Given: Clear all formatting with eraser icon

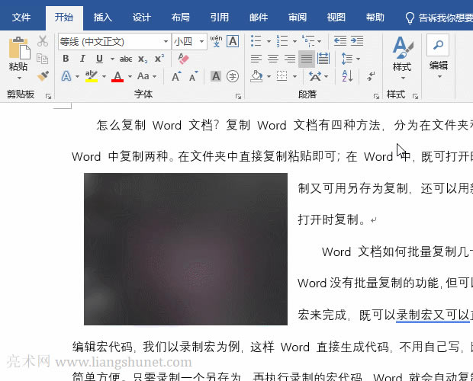Looking at the screenshot, I should (183, 59).
